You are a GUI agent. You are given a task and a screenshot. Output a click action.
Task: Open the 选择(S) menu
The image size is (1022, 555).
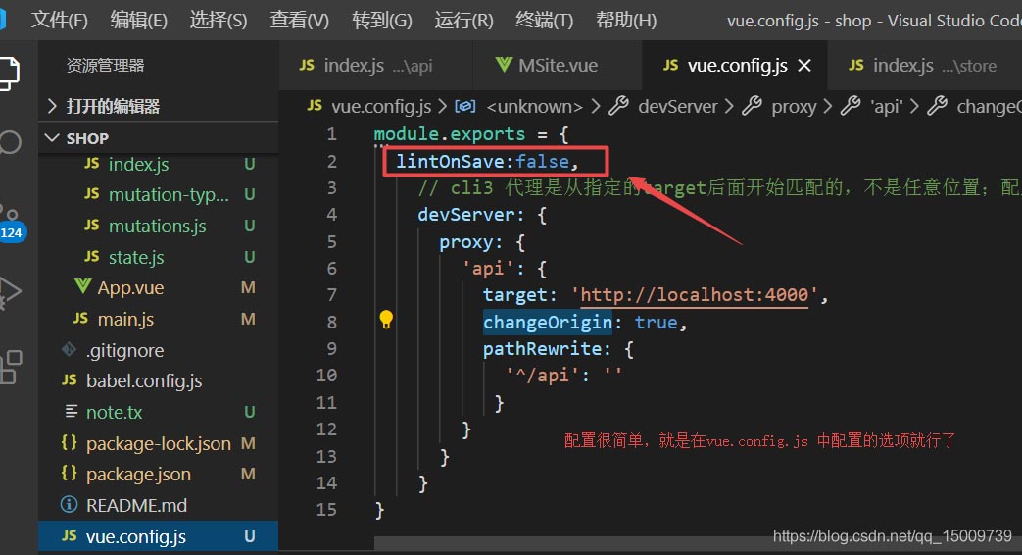coord(219,21)
